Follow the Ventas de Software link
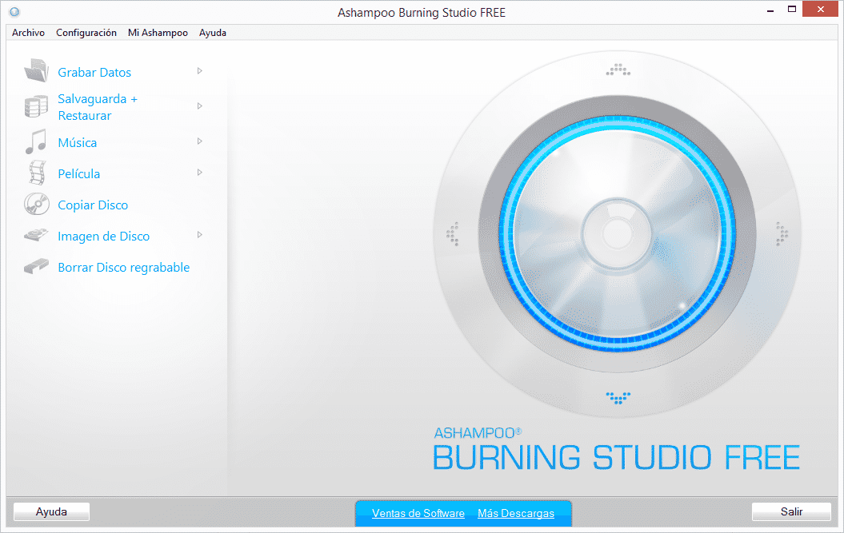The width and height of the screenshot is (844, 533). pyautogui.click(x=418, y=513)
